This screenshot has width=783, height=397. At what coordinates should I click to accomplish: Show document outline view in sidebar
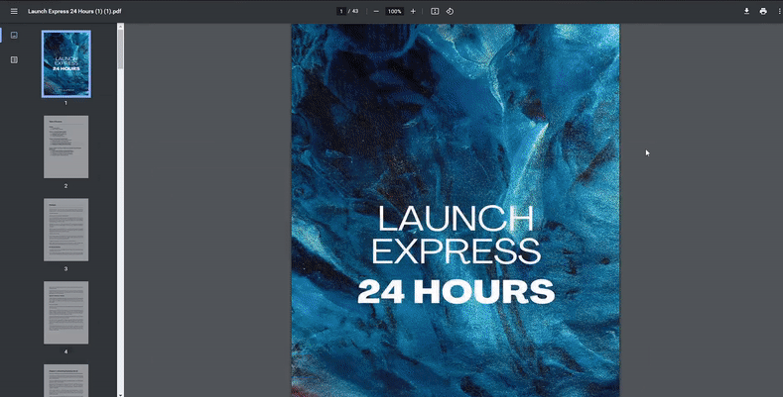[x=14, y=59]
